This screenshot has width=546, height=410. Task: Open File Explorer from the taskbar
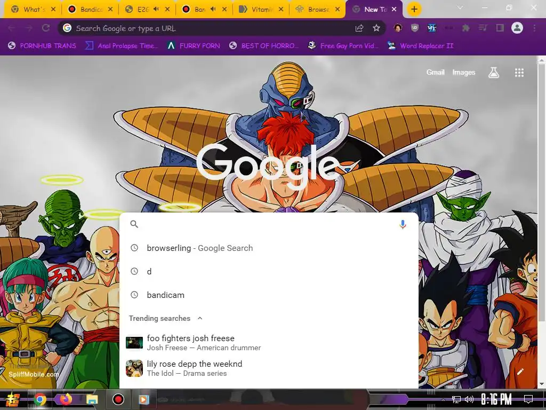point(92,399)
